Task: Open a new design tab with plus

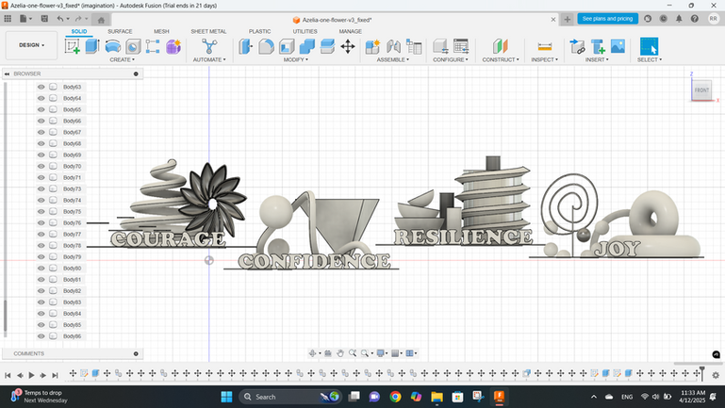Action: pyautogui.click(x=568, y=20)
